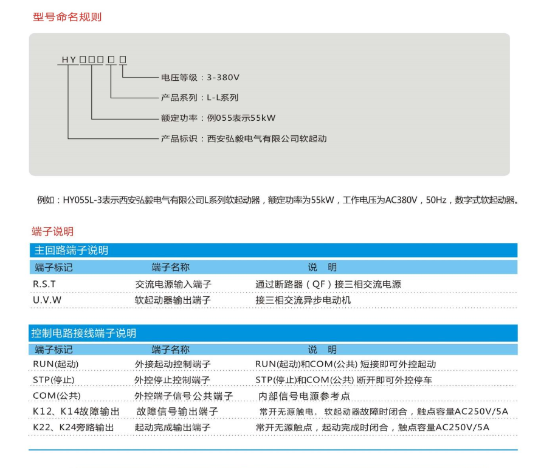Click the K22、K24旁路输出 label
541x468 pixels.
coord(74,427)
